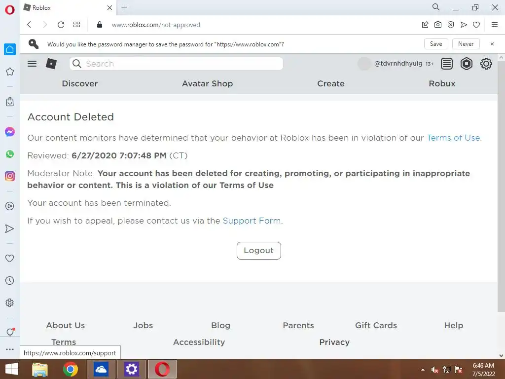Open Pinboards heart in the sidebar
The image size is (505, 379).
point(10,258)
